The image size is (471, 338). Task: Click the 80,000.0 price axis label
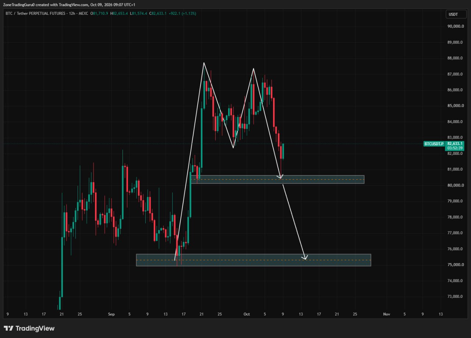click(455, 185)
